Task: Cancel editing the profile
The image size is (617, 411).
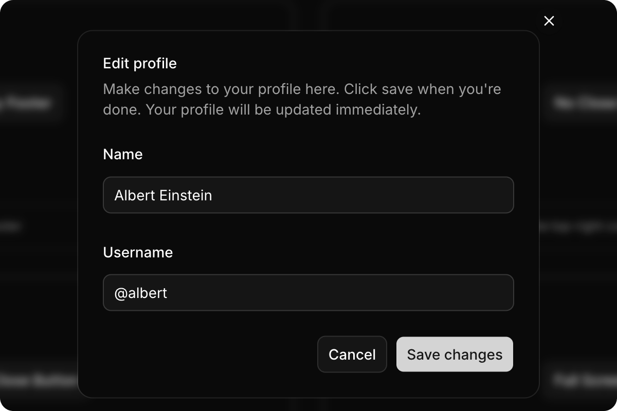Action: click(x=352, y=354)
